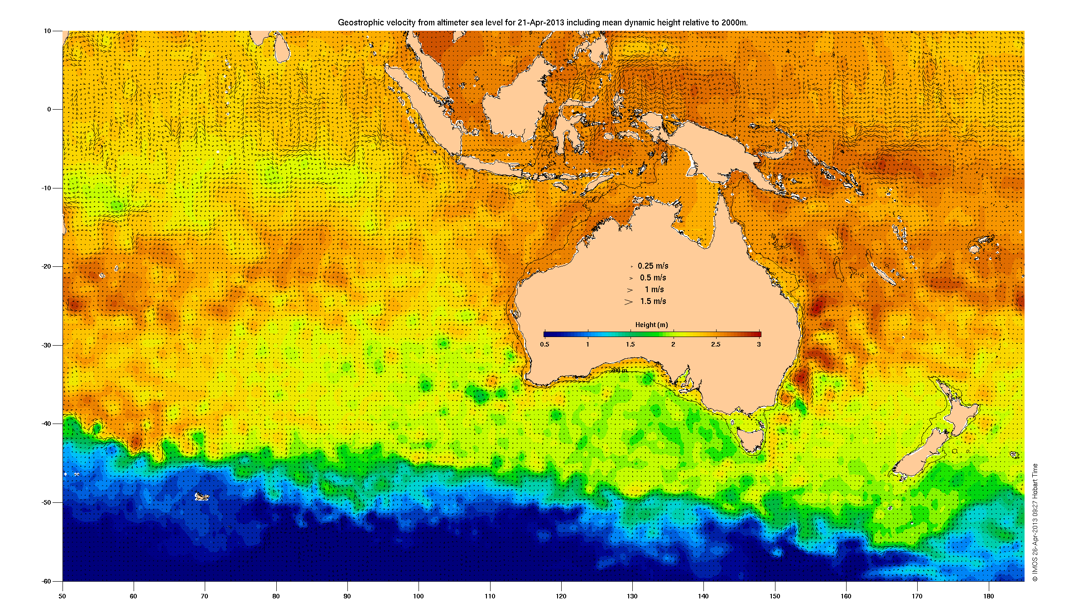Viewport: 1083px width, 612px height.
Task: Click longitude axis label 100
Action: tap(418, 596)
